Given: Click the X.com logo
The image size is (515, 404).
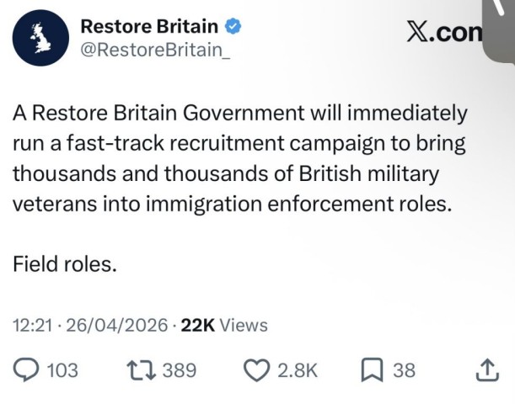Looking at the screenshot, I should [443, 32].
